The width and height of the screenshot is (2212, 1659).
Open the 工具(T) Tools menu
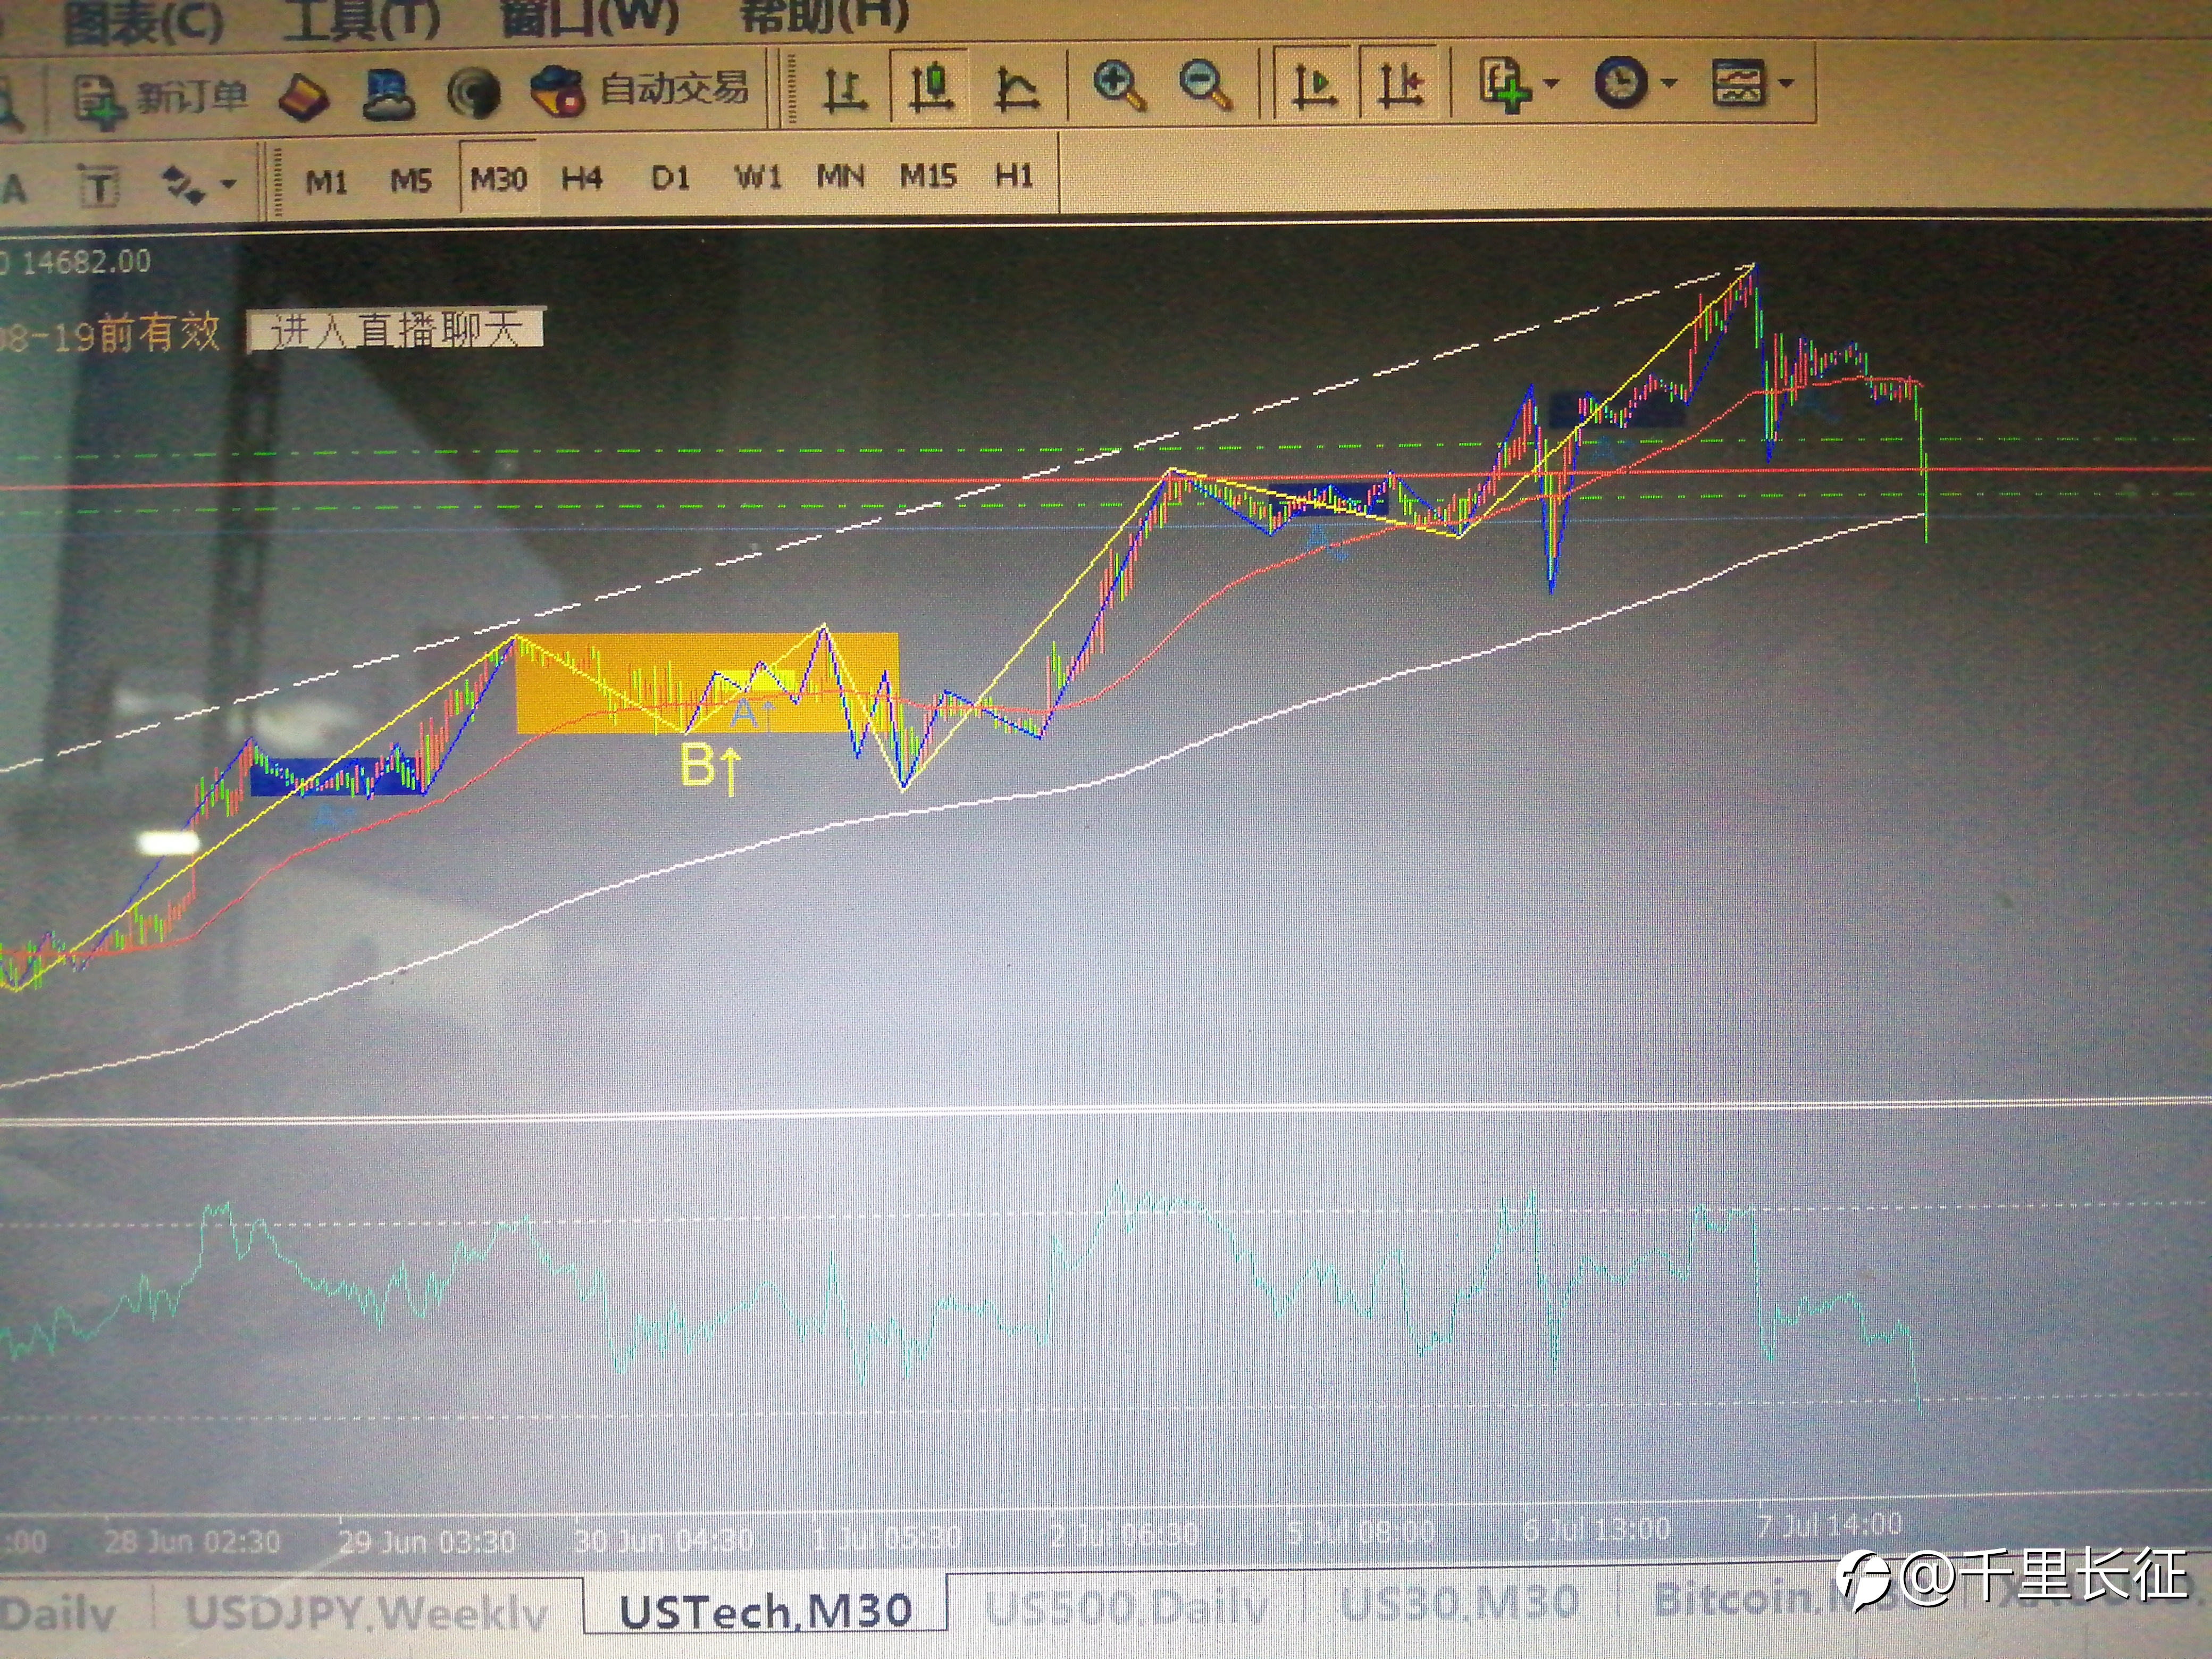click(361, 19)
